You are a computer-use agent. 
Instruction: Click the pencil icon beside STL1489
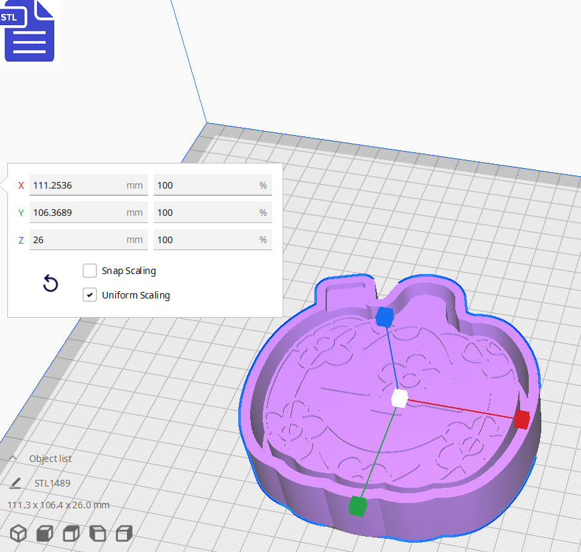tap(16, 483)
